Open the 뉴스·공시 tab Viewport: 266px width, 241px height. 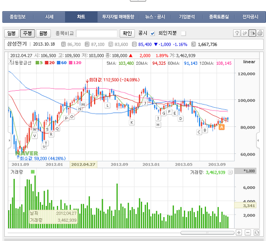[155, 17]
